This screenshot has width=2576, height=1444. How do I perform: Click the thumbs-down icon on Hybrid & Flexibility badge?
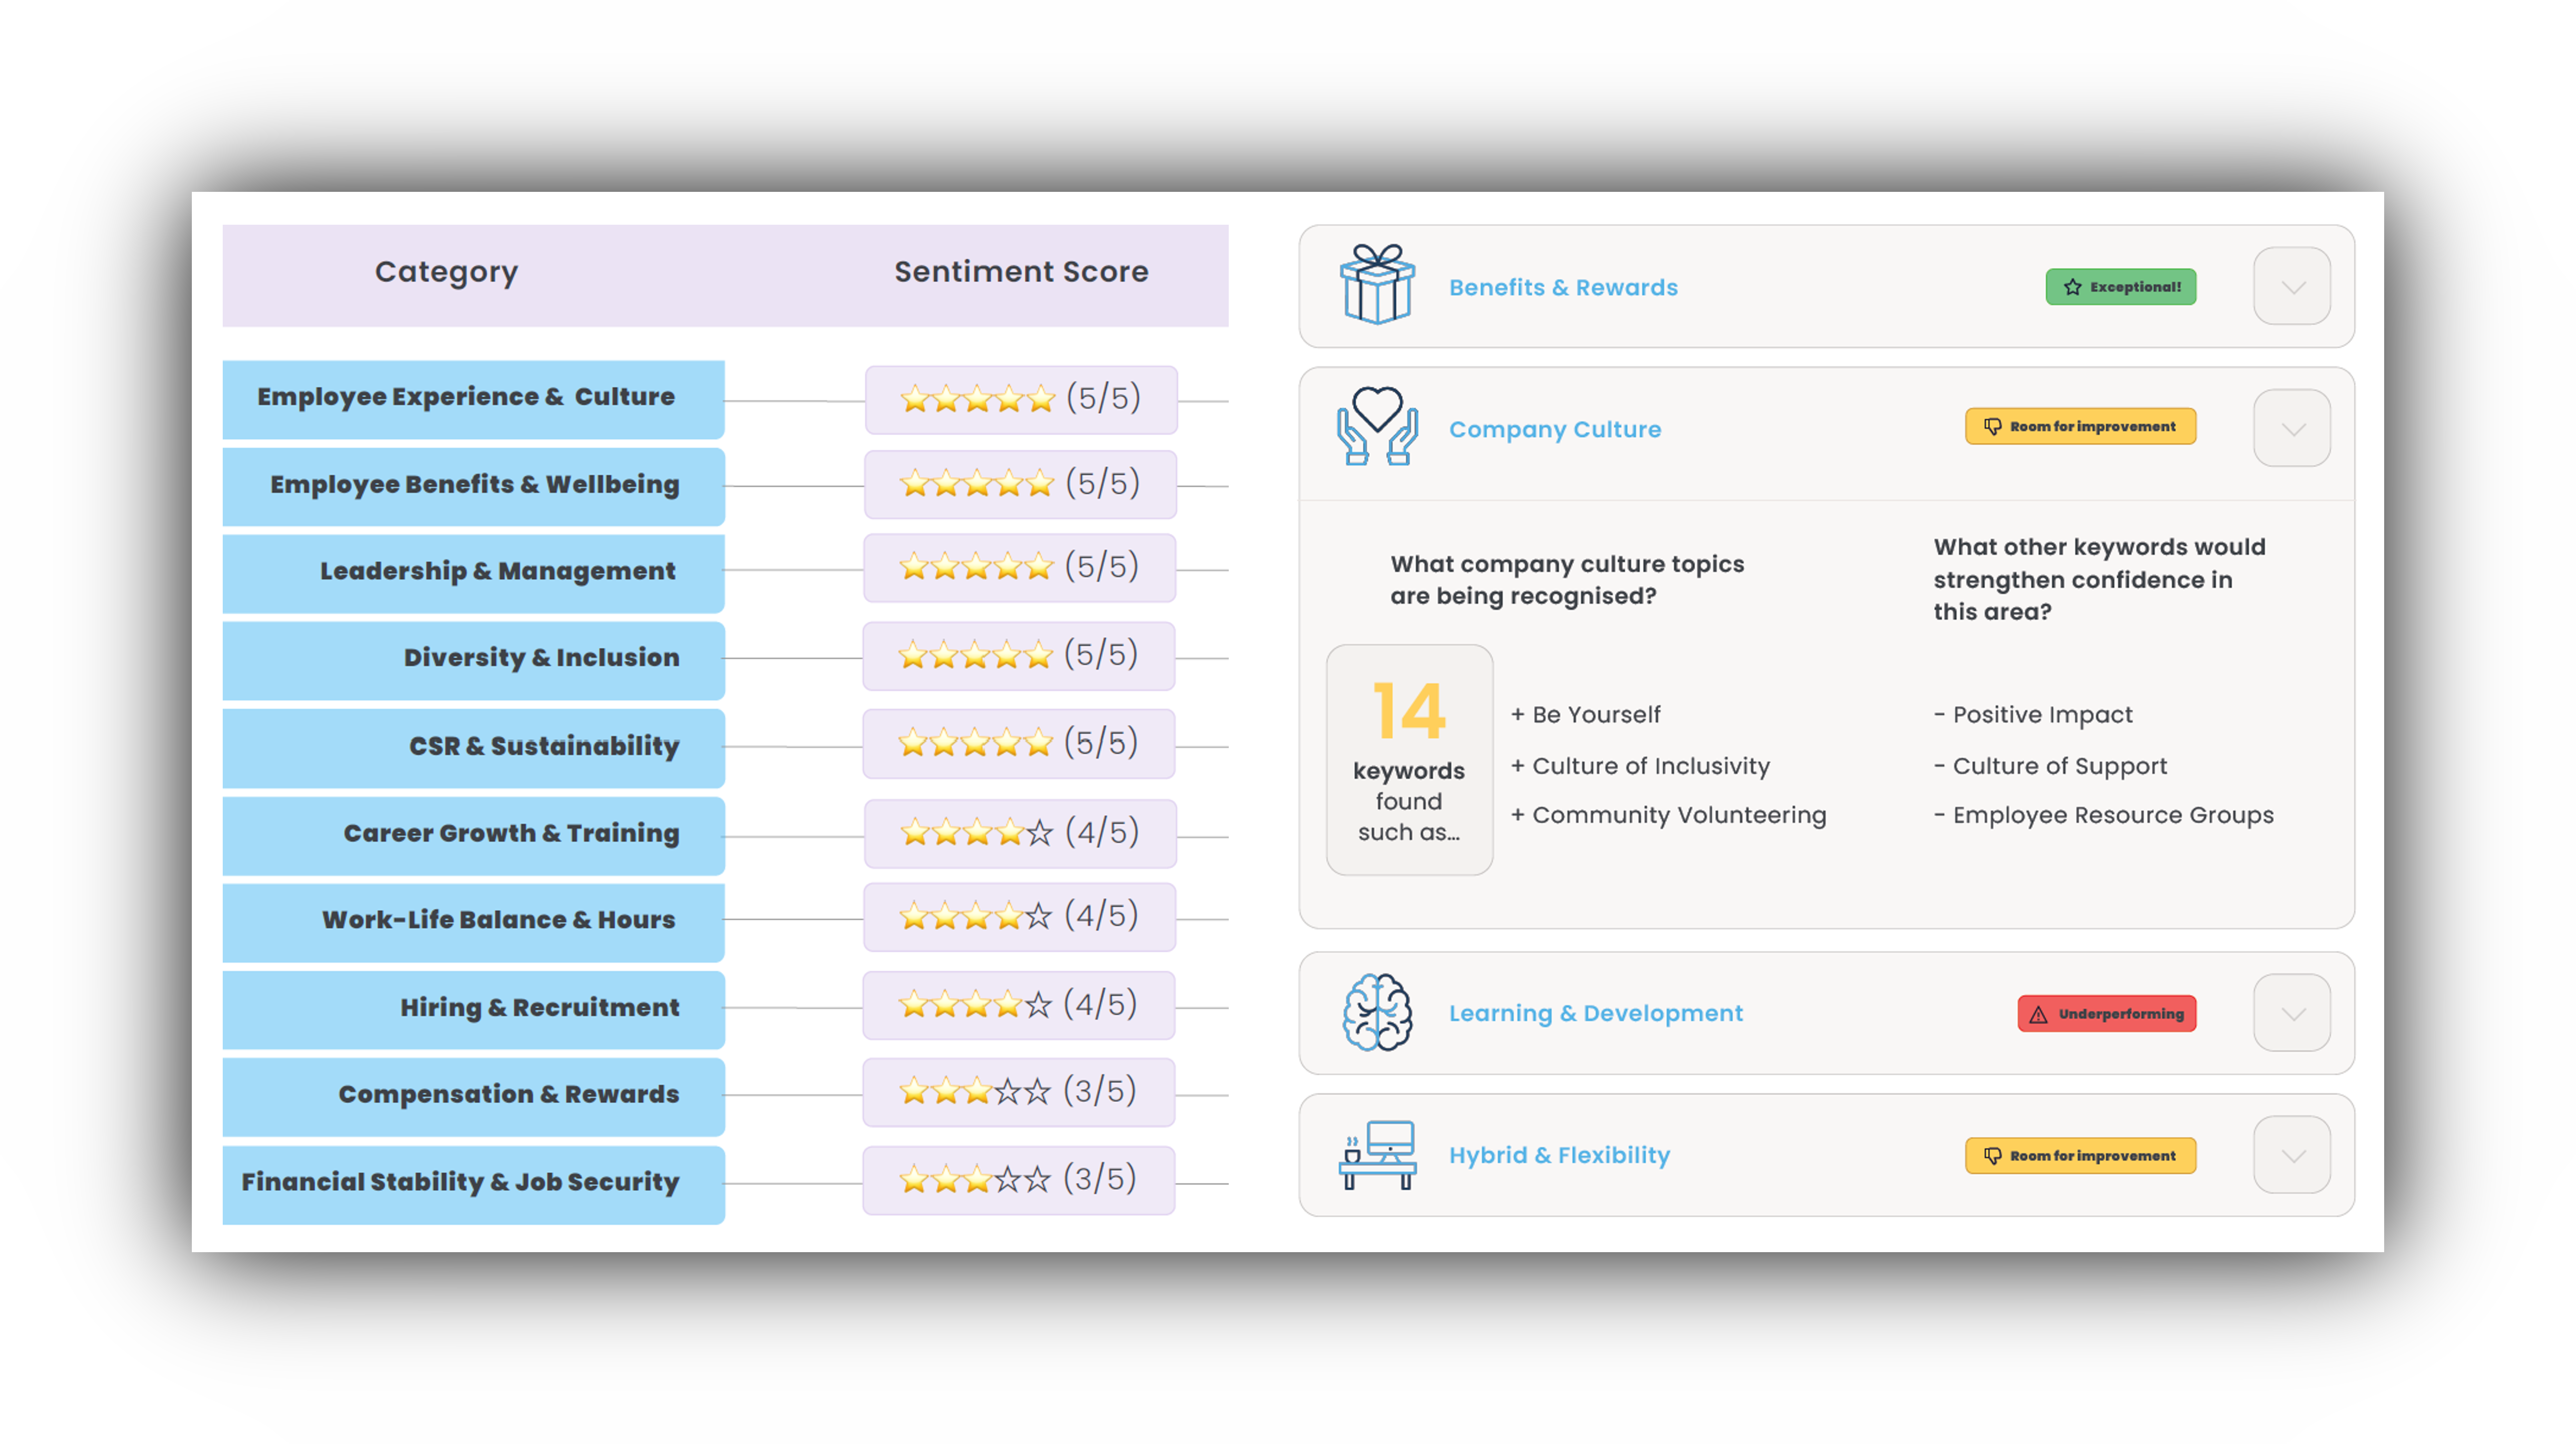click(x=1992, y=1155)
